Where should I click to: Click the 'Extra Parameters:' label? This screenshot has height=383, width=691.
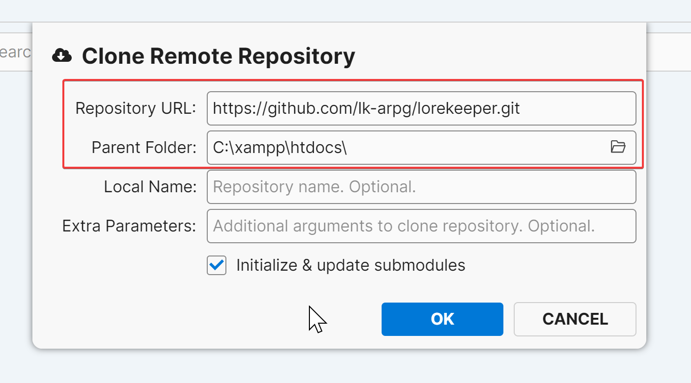tap(129, 226)
